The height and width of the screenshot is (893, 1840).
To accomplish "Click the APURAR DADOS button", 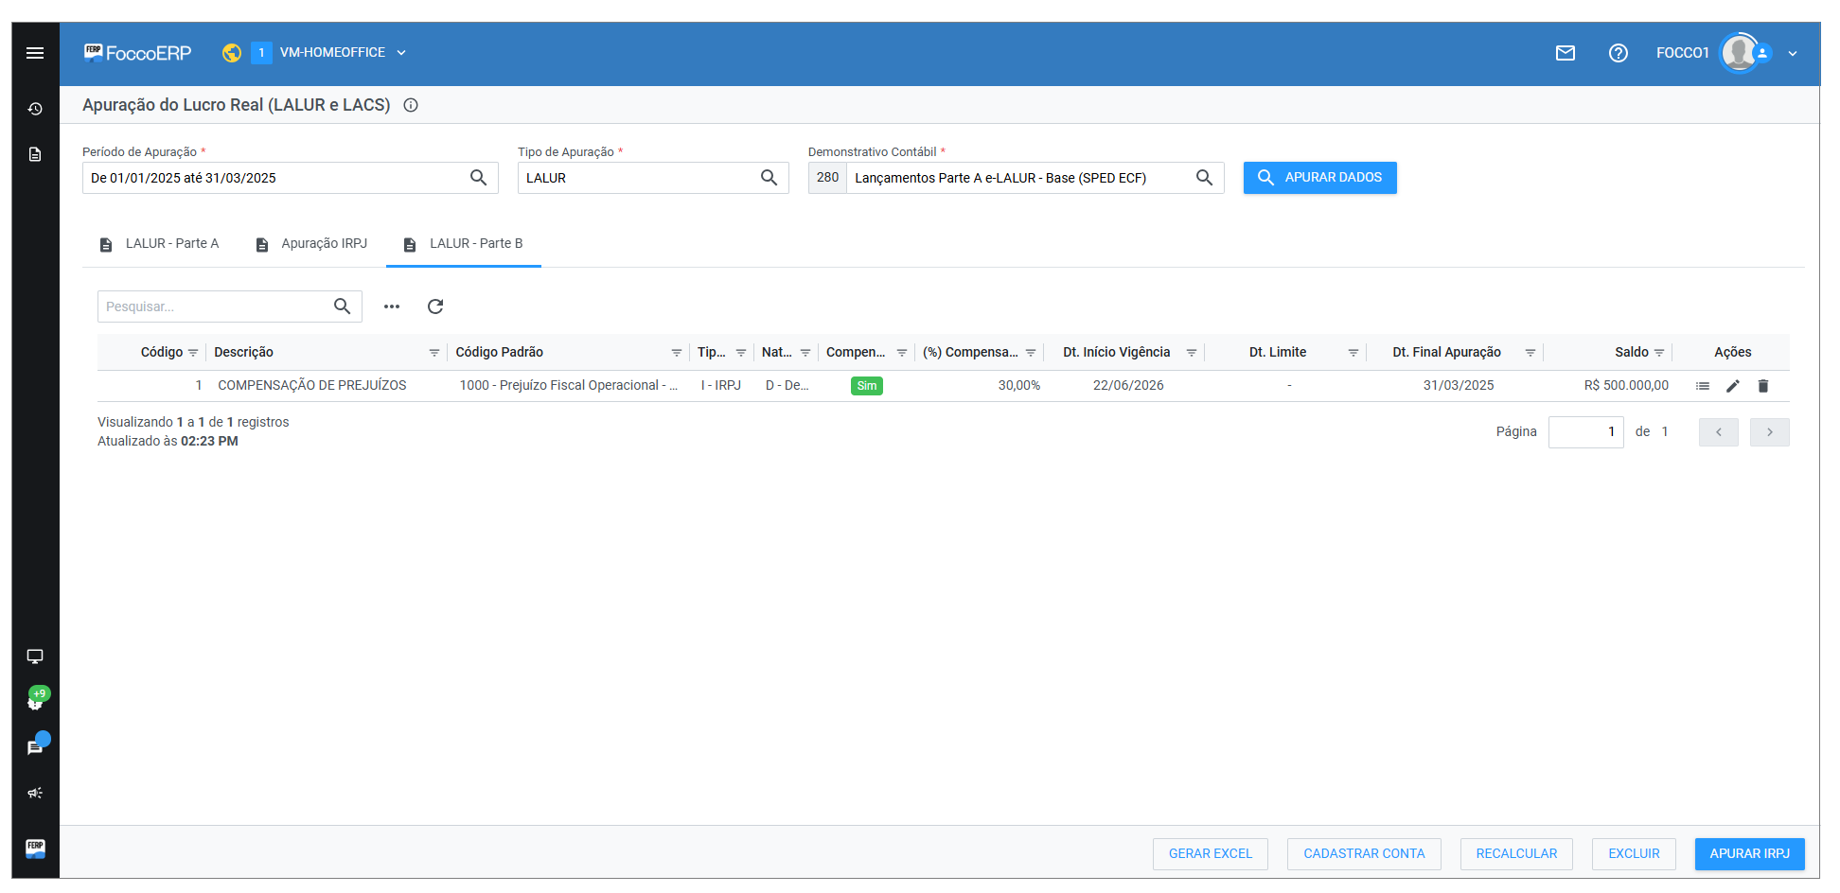I will point(1320,178).
